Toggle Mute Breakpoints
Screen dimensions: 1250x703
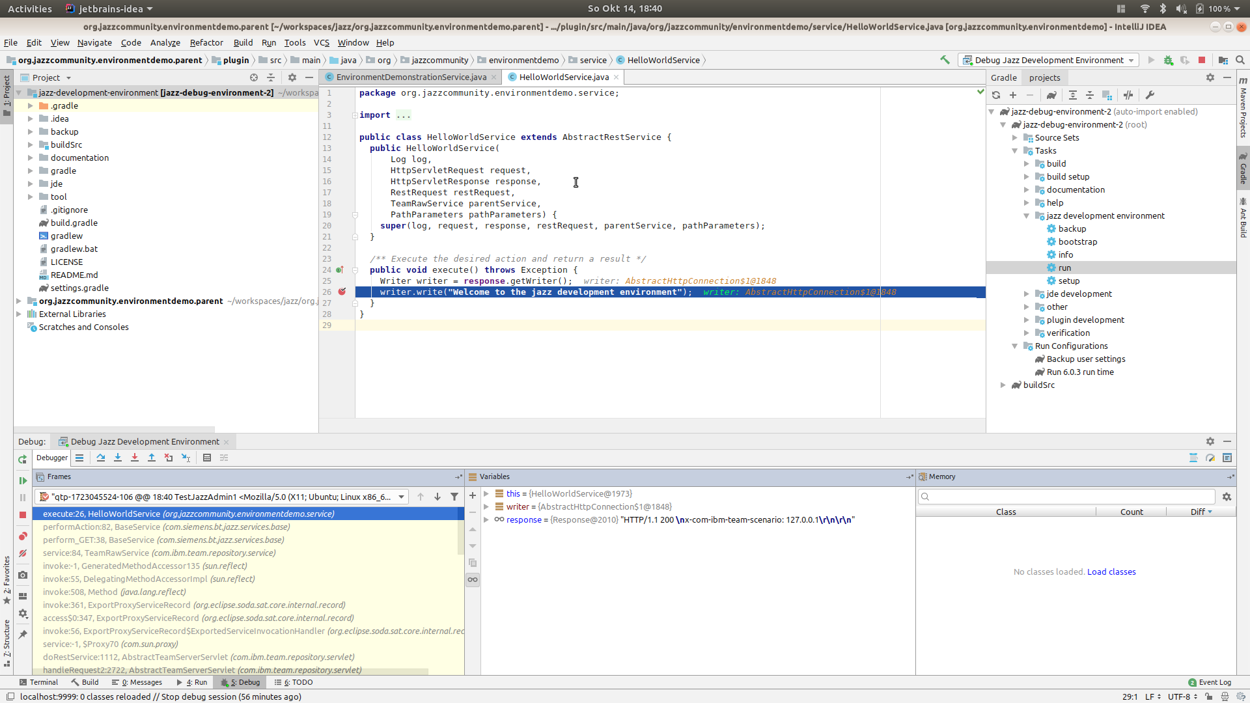coord(23,553)
